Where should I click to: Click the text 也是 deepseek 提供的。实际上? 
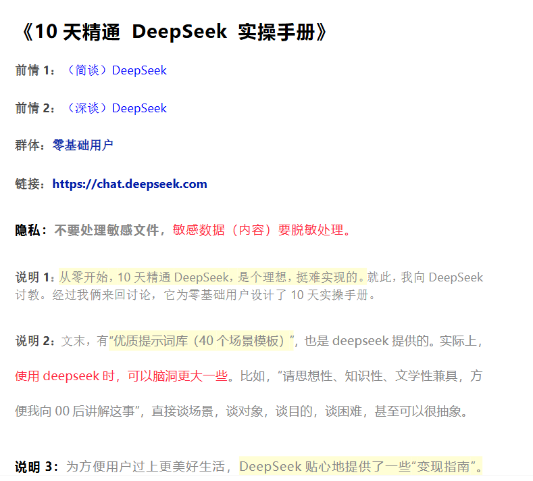[x=390, y=341]
